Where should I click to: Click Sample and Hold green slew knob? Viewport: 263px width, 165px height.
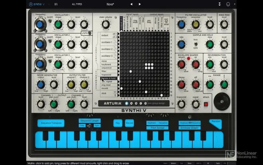210,45
